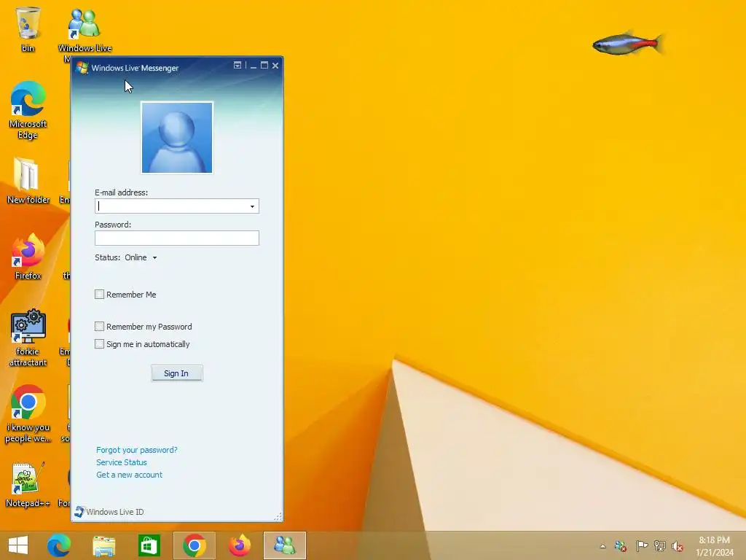This screenshot has width=746, height=560.
Task: Minimize the Messenger window
Action: [x=254, y=66]
